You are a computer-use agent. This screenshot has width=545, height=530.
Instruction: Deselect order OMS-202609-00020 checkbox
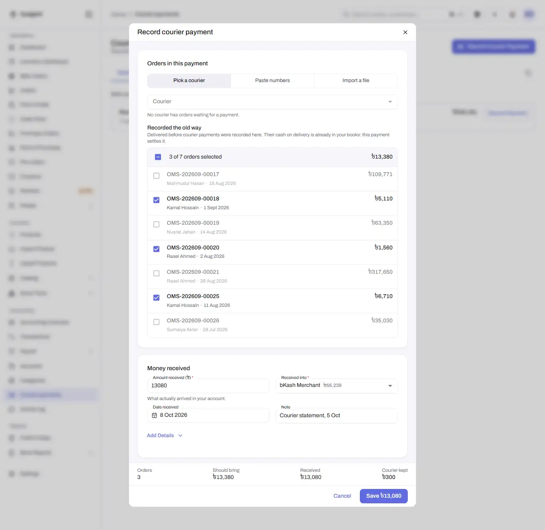click(156, 249)
